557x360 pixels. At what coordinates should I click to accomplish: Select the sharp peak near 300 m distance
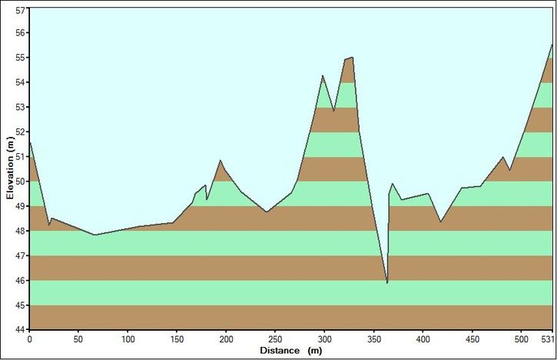point(323,75)
